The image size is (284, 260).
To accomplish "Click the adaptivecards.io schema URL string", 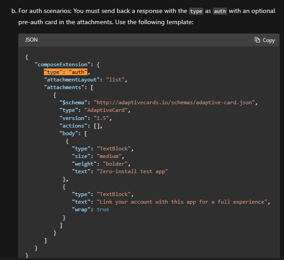I will 174,102.
